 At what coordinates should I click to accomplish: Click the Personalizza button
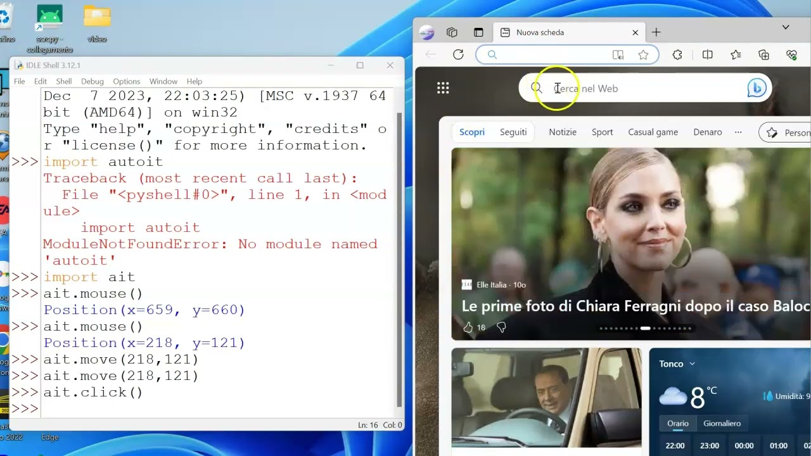786,132
